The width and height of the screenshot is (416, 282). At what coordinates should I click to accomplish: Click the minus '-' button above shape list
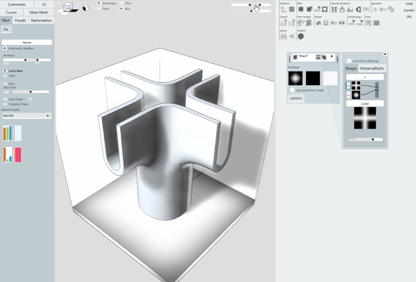(365, 77)
